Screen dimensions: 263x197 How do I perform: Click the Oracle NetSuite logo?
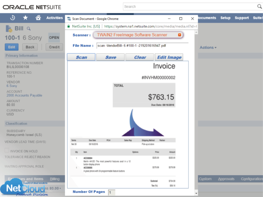32,7
